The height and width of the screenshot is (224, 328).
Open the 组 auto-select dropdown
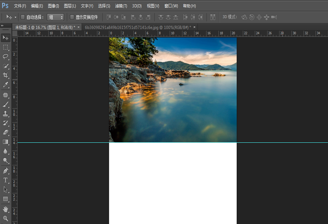[x=55, y=17]
